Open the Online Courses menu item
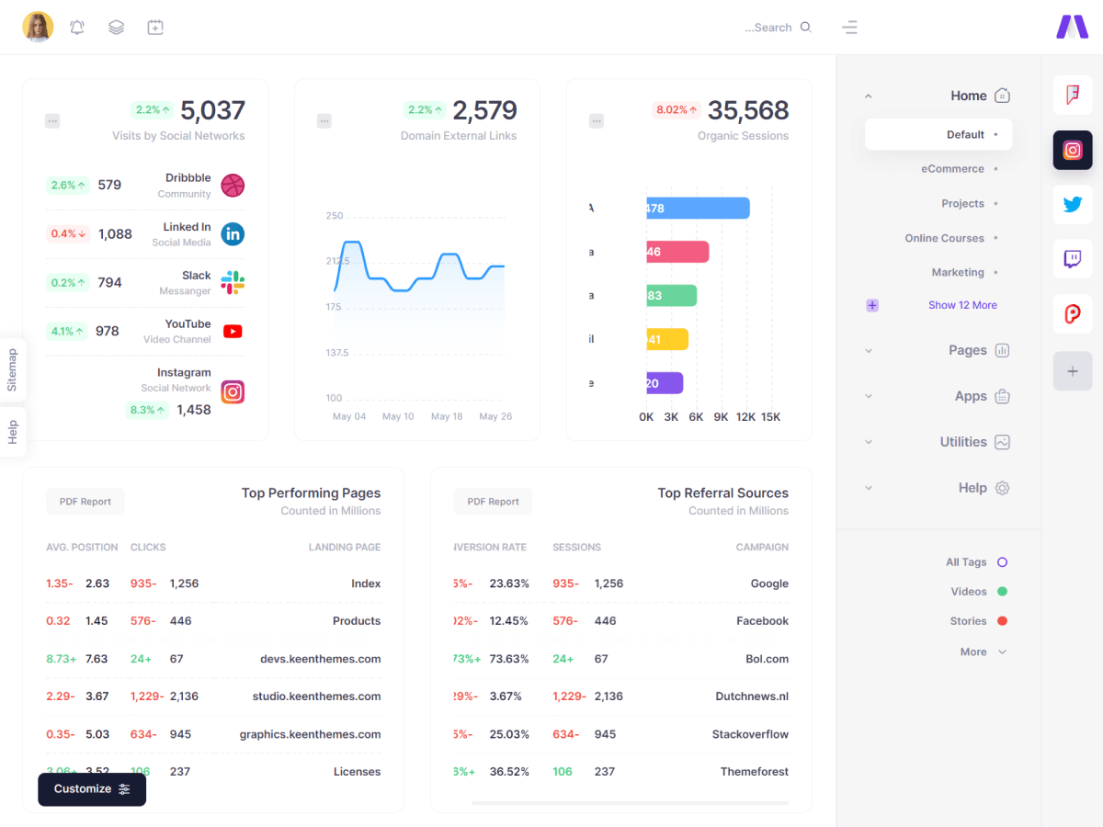Image resolution: width=1103 pixels, height=827 pixels. click(x=944, y=238)
